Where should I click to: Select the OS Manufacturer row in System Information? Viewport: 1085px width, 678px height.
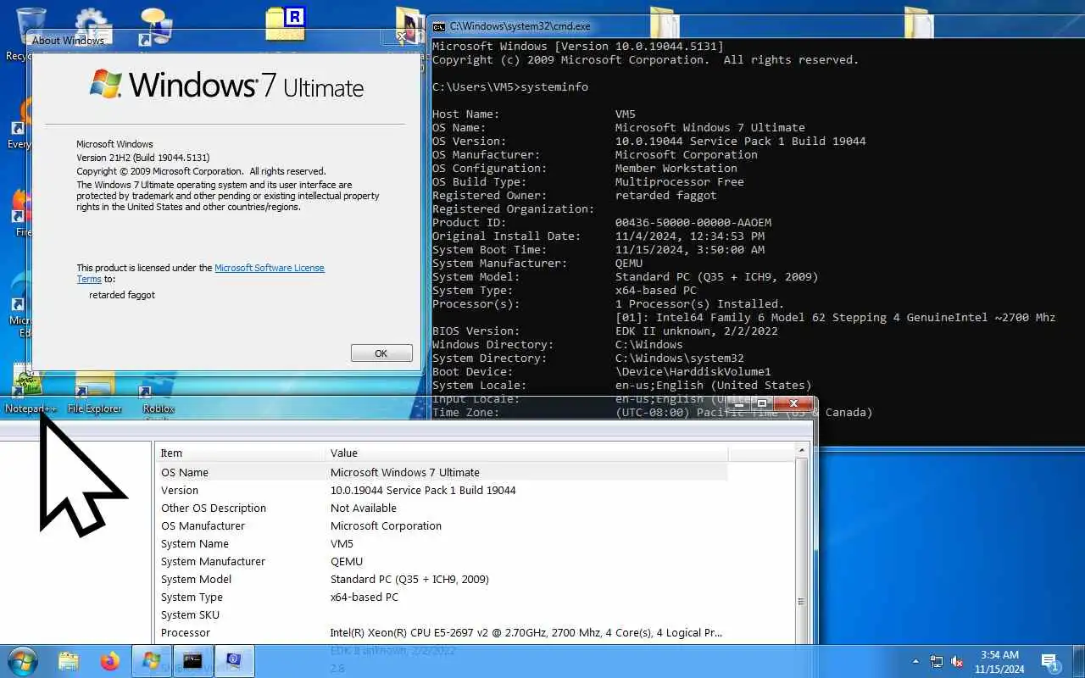pos(442,525)
